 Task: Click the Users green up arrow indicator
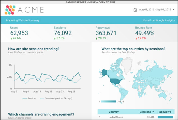[x=11, y=38]
